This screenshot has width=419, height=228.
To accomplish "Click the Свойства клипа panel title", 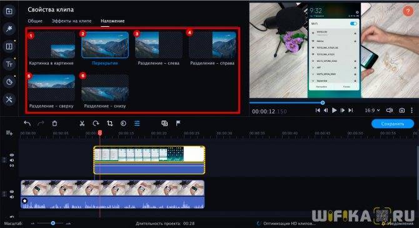I will click(x=51, y=9).
